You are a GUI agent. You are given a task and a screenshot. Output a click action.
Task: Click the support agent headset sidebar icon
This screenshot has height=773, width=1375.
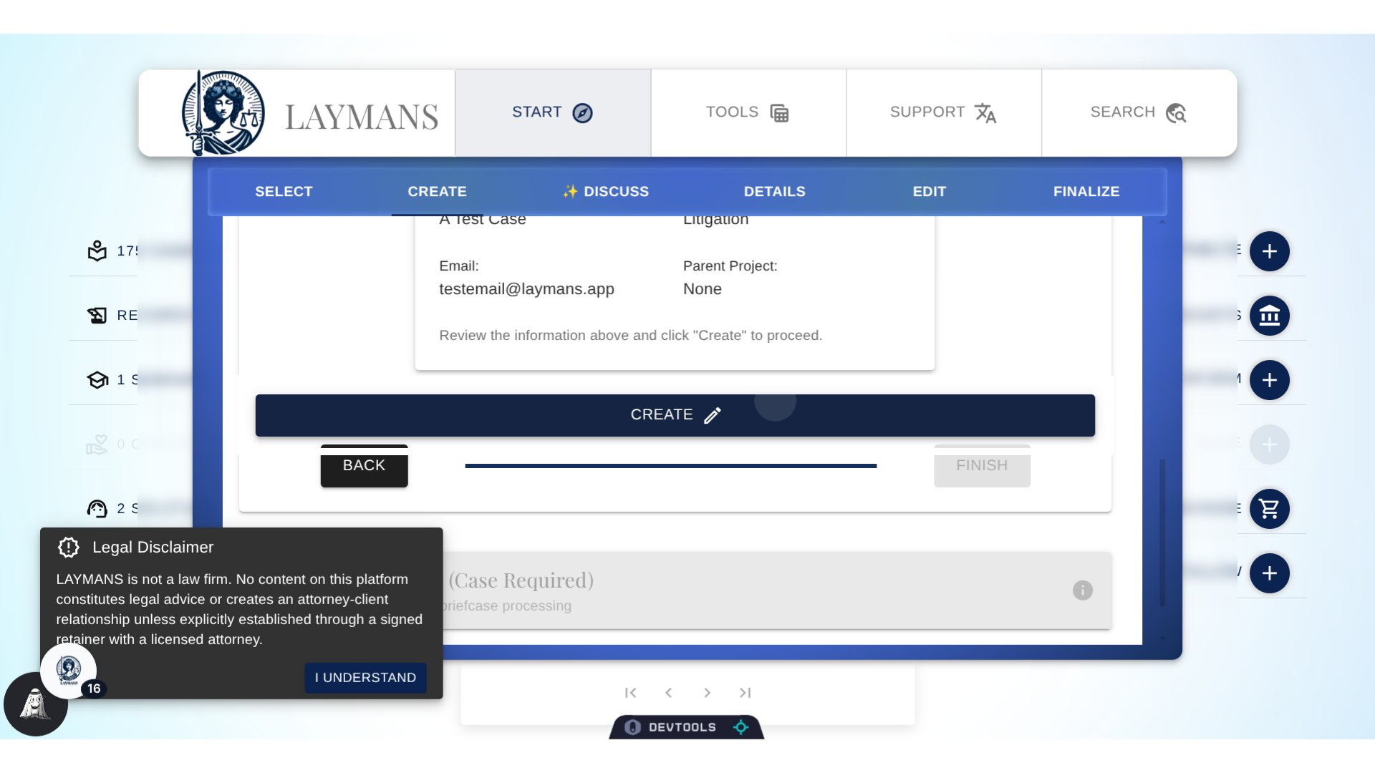click(x=97, y=509)
